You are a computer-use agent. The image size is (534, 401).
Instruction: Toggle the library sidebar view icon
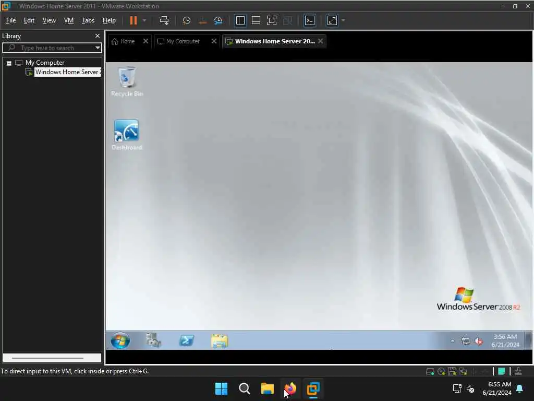(240, 20)
